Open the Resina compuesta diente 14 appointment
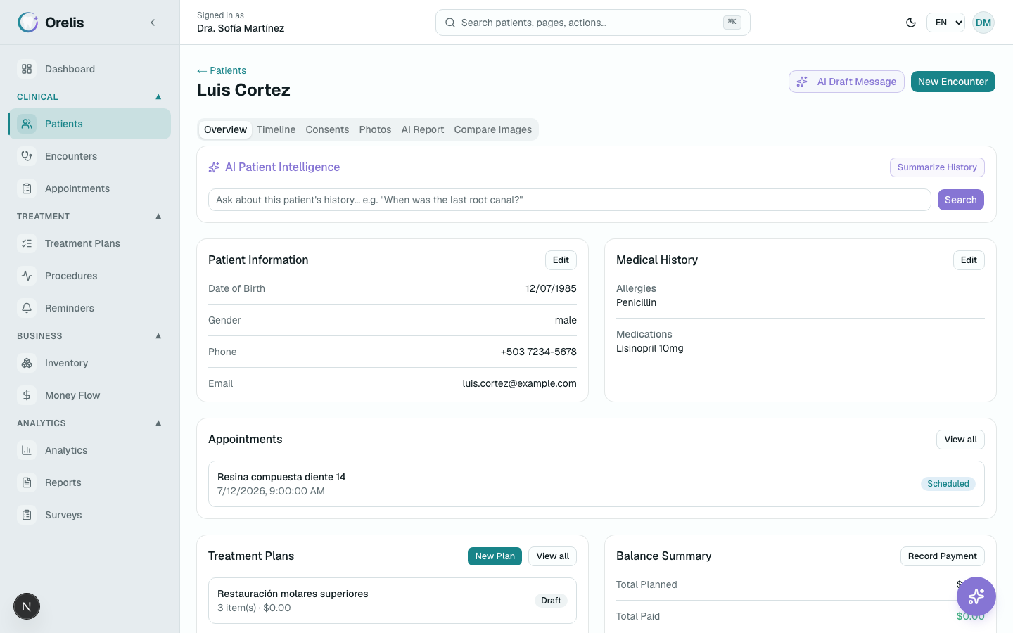The image size is (1013, 633). pos(596,484)
